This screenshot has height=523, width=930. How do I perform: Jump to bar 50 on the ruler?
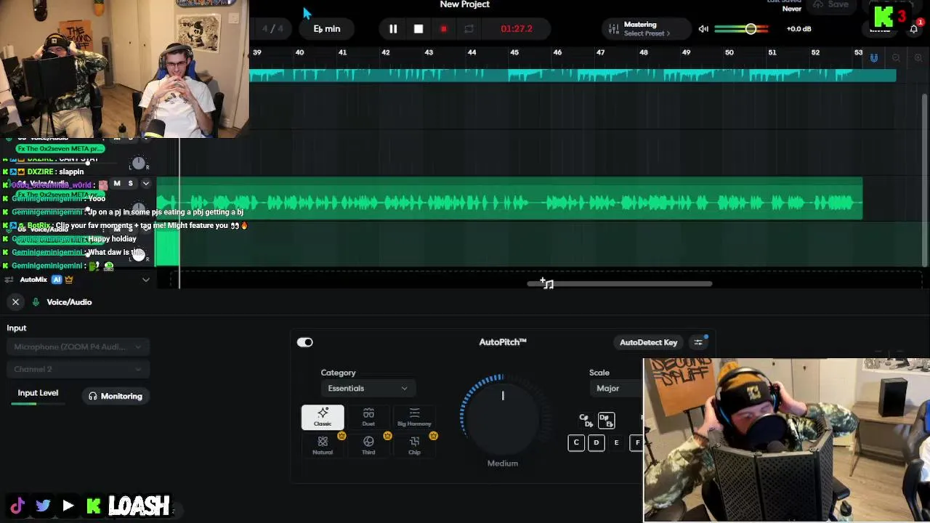pos(729,52)
